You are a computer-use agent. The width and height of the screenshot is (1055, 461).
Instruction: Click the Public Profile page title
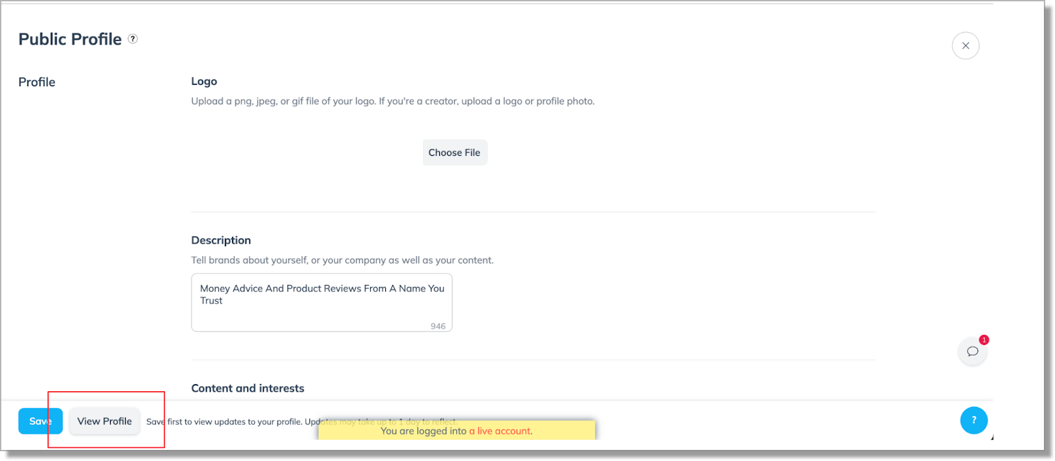tap(70, 39)
